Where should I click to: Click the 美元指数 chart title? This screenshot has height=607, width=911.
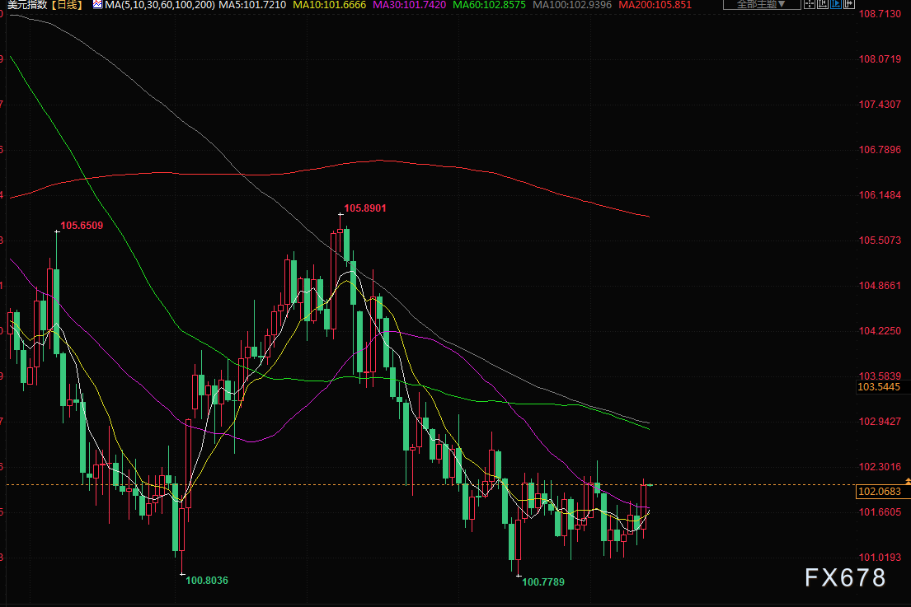click(x=25, y=5)
